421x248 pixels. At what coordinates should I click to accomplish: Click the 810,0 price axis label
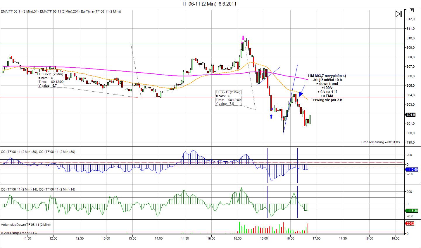pyautogui.click(x=411, y=38)
